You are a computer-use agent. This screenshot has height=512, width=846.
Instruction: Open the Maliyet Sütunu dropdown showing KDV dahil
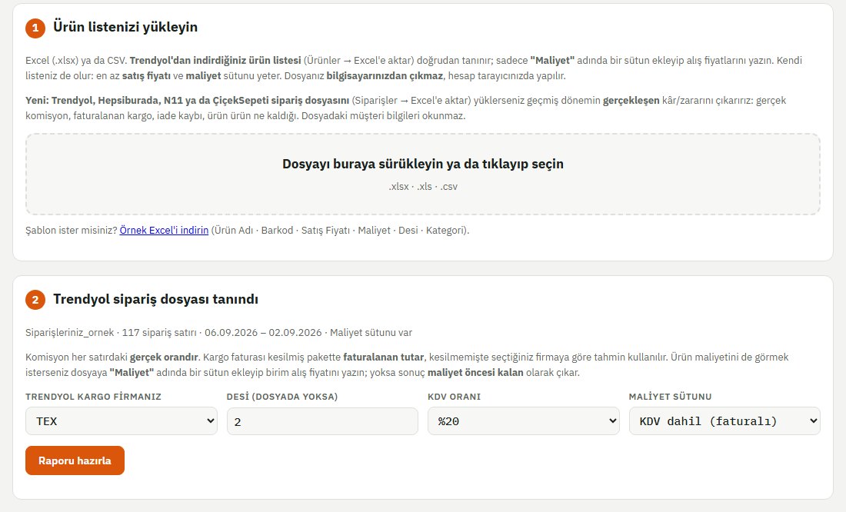(724, 421)
